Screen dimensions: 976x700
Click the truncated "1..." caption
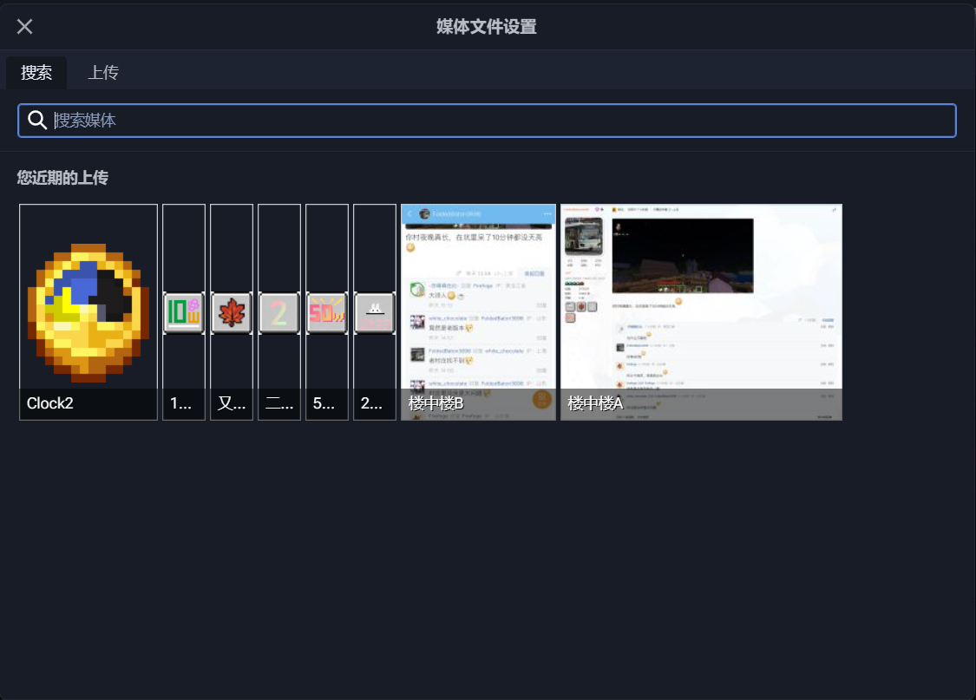click(x=181, y=403)
